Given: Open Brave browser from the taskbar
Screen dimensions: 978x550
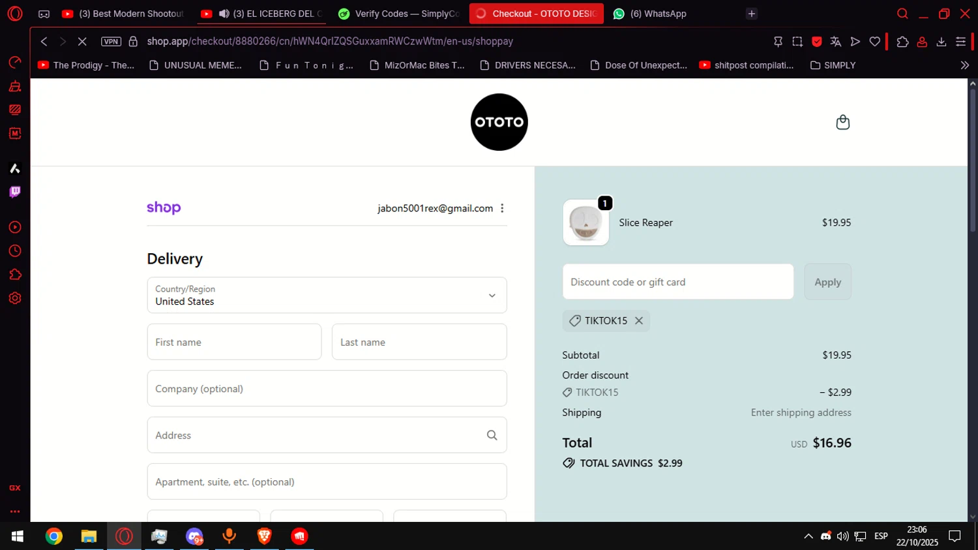Looking at the screenshot, I should point(264,536).
